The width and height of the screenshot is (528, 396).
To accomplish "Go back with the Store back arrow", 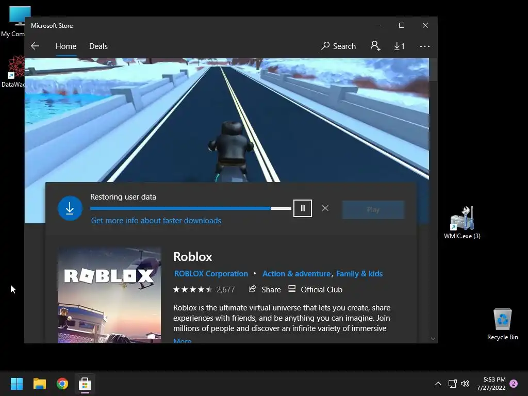I will (35, 46).
